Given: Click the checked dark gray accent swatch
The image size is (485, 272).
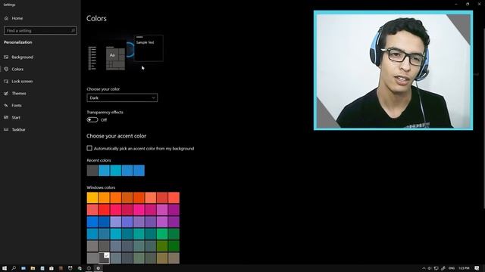Looking at the screenshot, I should (104, 258).
